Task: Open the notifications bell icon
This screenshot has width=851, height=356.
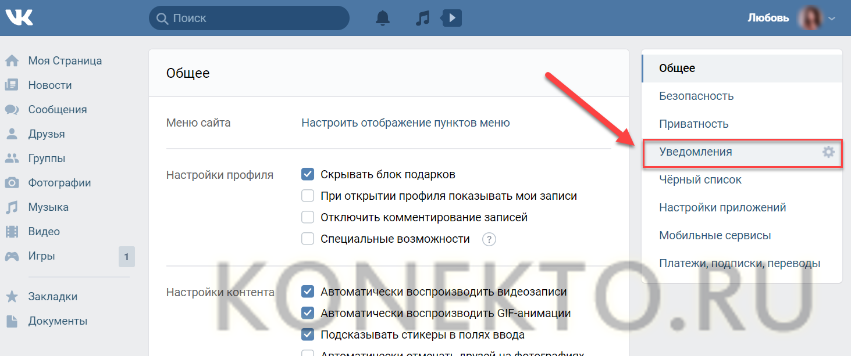Action: pyautogui.click(x=382, y=18)
